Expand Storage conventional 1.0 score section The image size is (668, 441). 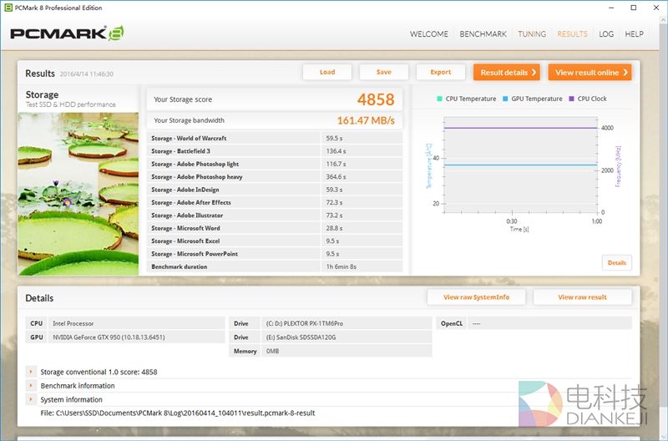click(31, 372)
